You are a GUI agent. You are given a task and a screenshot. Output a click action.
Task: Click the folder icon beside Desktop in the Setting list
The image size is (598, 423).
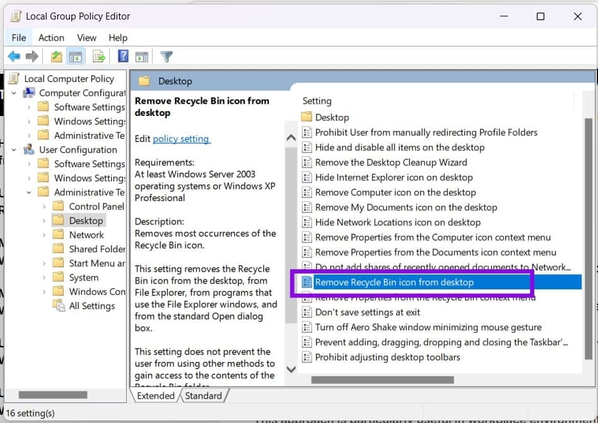point(307,117)
